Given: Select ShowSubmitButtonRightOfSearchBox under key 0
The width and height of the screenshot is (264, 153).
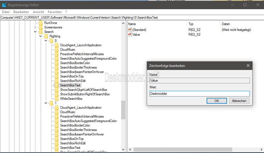Looking at the screenshot, I should (85, 94).
